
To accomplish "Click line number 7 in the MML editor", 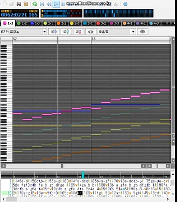I will tap(11, 181).
